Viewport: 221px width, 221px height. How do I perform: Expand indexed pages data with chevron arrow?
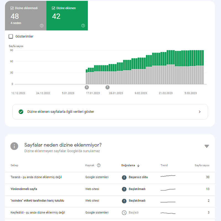199,112
